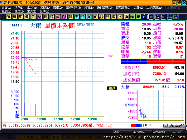Click the 紡紗/織布 industry label
This screenshot has height=140, width=187.
86,24
